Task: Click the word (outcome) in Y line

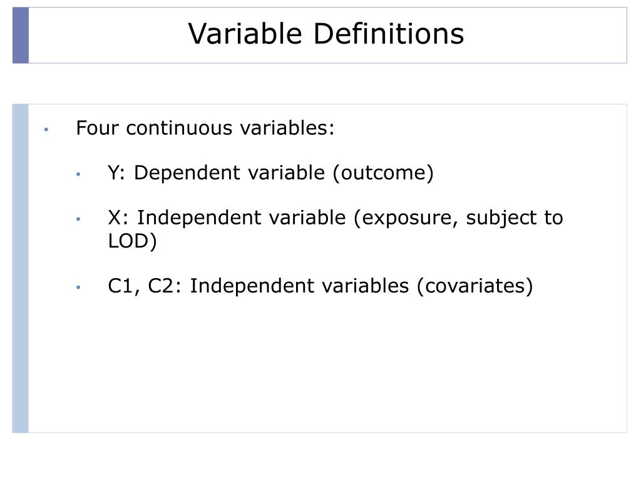Action: tap(383, 174)
